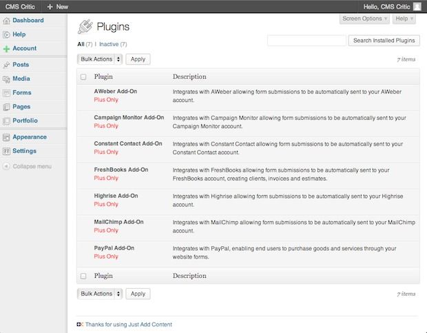Click the PayPal Add-On description text
427x333 pixels.
click(x=284, y=252)
